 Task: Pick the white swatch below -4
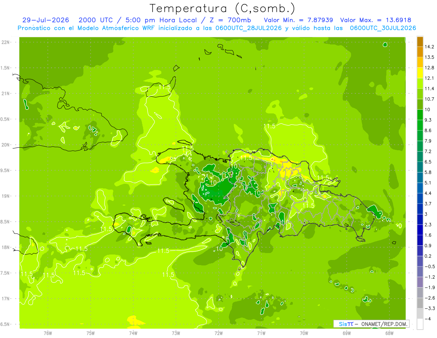click(420, 324)
